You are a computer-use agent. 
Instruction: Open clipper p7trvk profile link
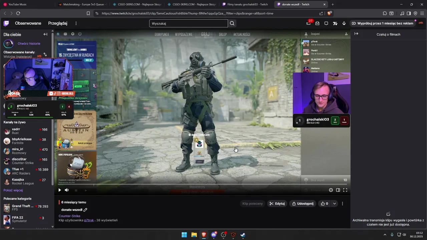tap(89, 220)
